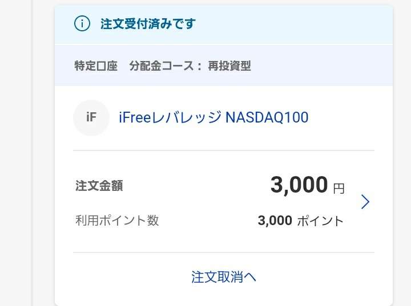Click the ポイント unit text
411x306 pixels.
(320, 221)
